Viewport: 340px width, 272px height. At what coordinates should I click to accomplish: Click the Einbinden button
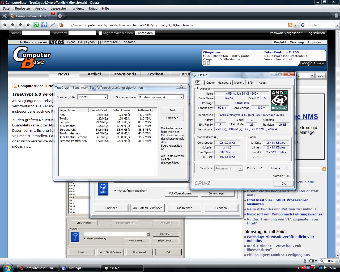111,208
